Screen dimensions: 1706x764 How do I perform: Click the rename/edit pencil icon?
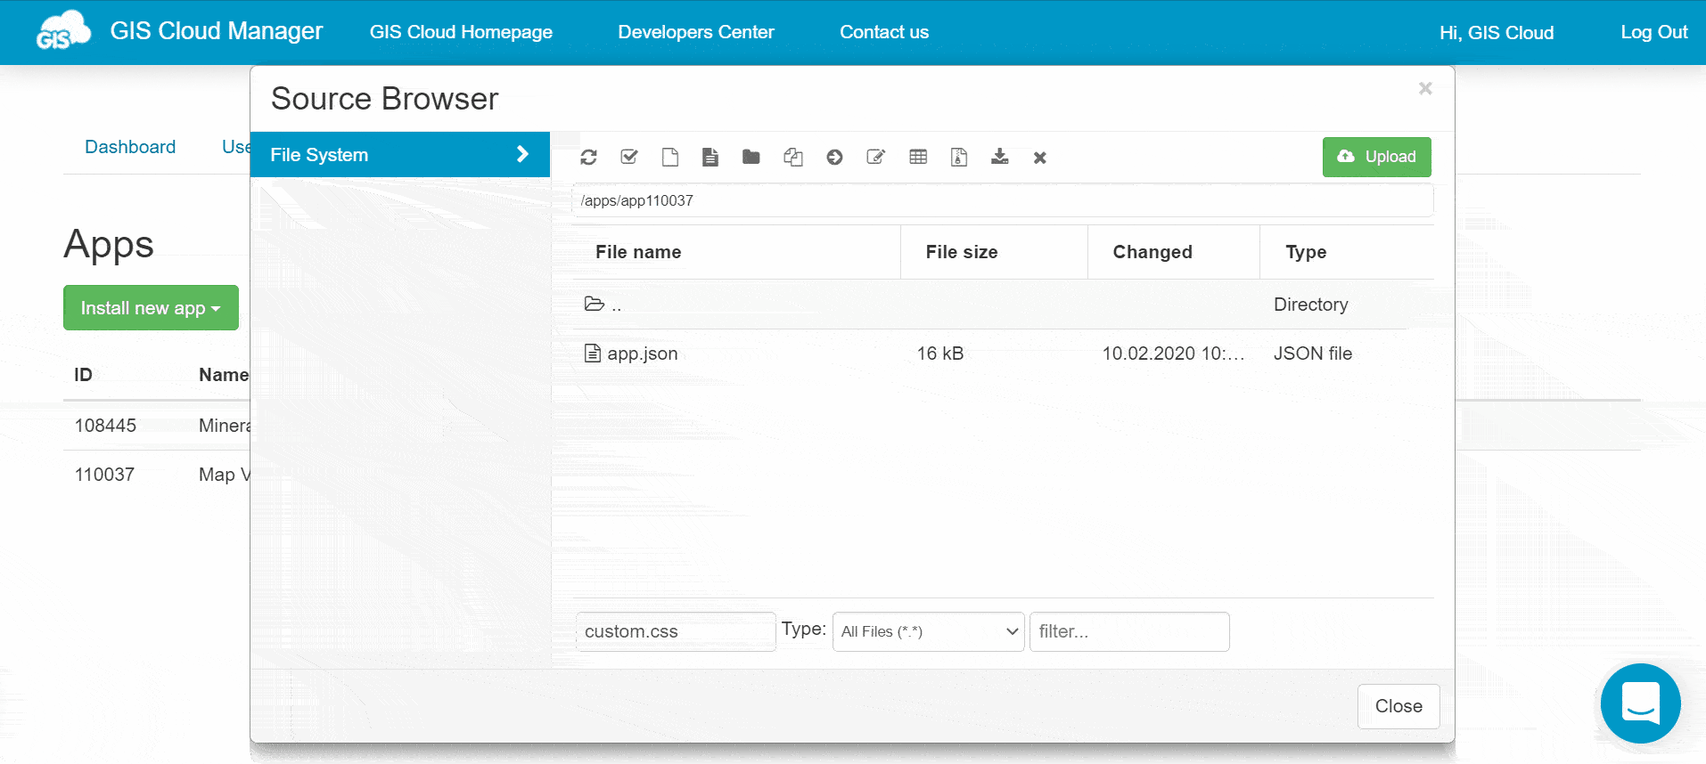pos(876,158)
